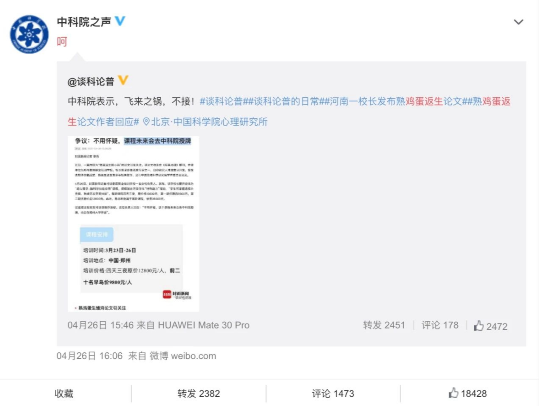Click 转发 2451 on quoted post
Viewport: 539px width, 406px height.
[x=384, y=325]
